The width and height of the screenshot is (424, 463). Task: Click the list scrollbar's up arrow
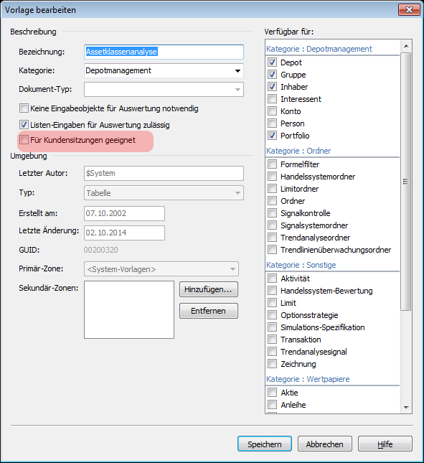[x=406, y=46]
